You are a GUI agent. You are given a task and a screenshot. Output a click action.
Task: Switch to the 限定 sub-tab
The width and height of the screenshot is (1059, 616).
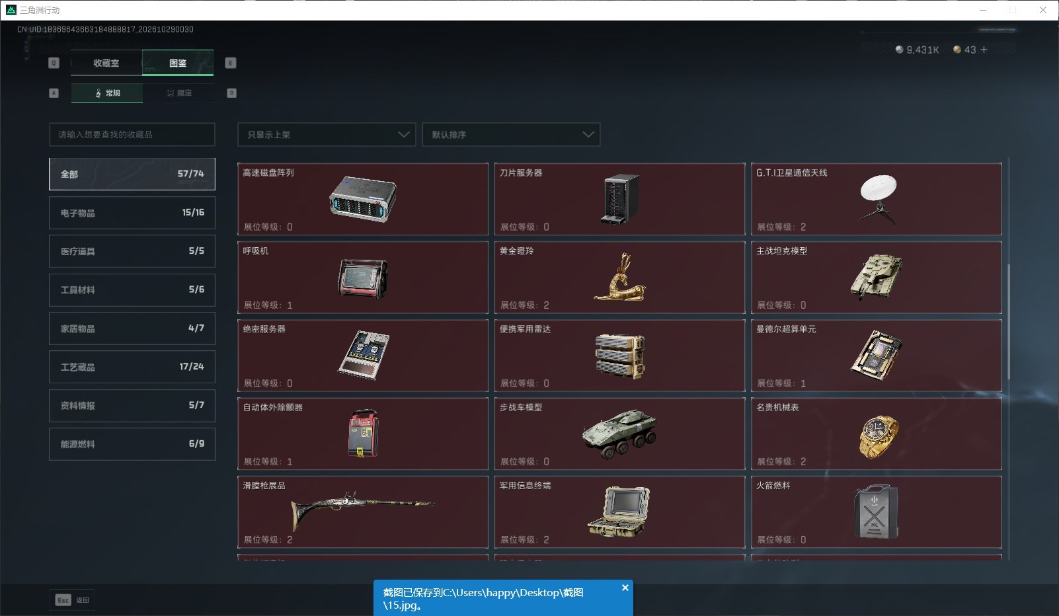click(x=178, y=93)
